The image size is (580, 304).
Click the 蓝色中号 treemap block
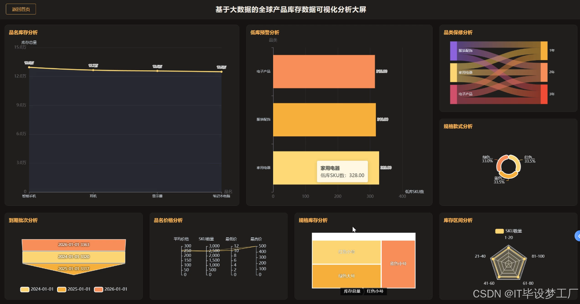[x=398, y=264]
